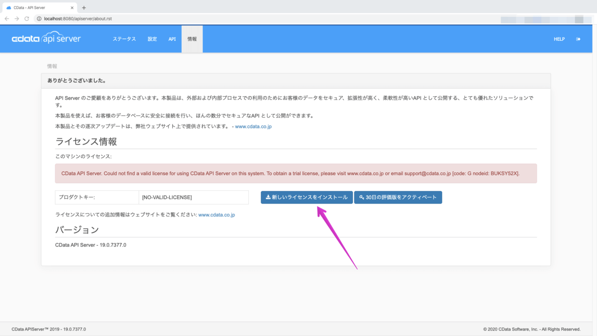Click the © 2020 CData Software copyright text

coord(532,329)
